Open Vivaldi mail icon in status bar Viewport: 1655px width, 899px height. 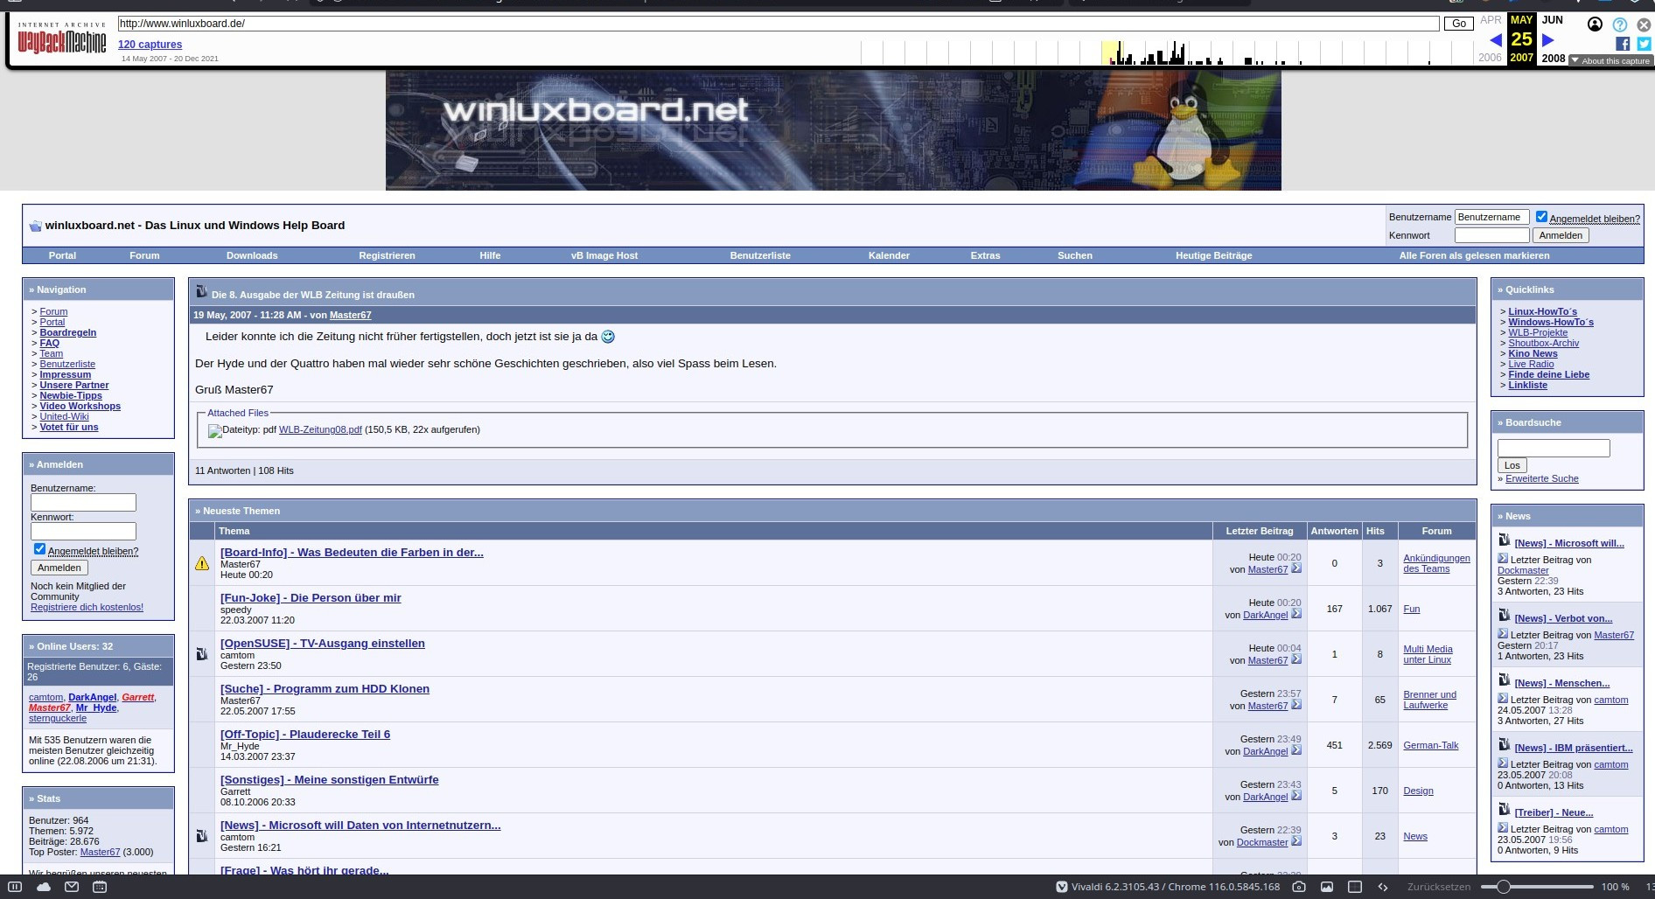(x=72, y=887)
